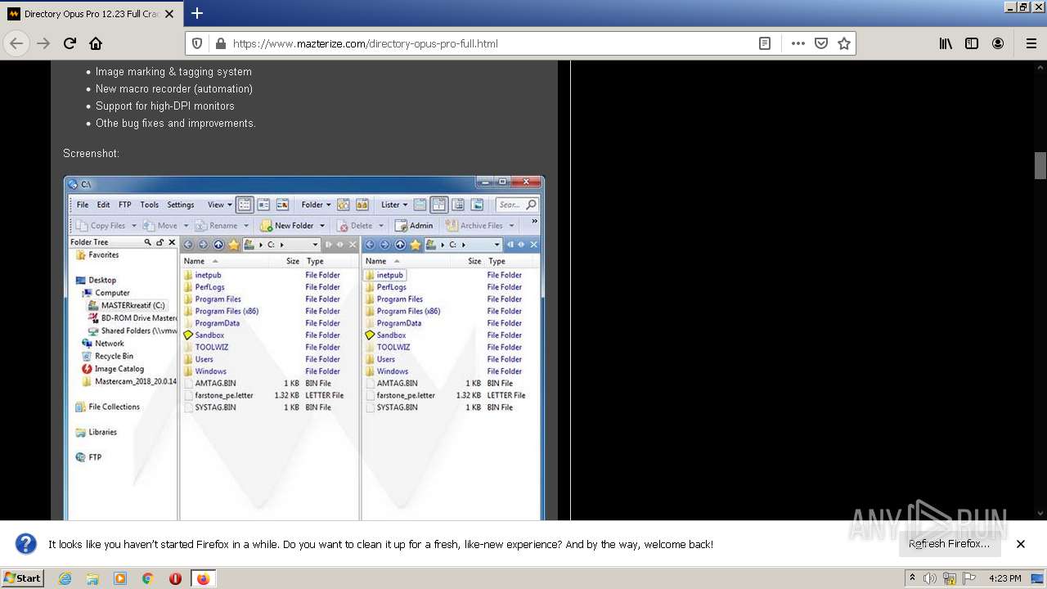
Task: Click Tools menu in the Opus screenshot
Action: coord(150,205)
